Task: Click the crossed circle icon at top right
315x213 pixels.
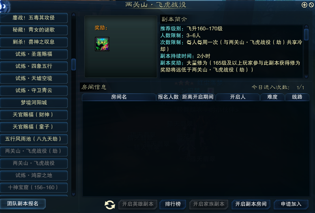Action: 311,5
